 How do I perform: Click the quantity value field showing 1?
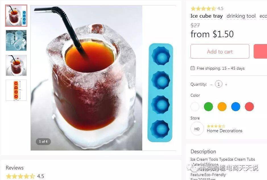pyautogui.click(x=219, y=84)
